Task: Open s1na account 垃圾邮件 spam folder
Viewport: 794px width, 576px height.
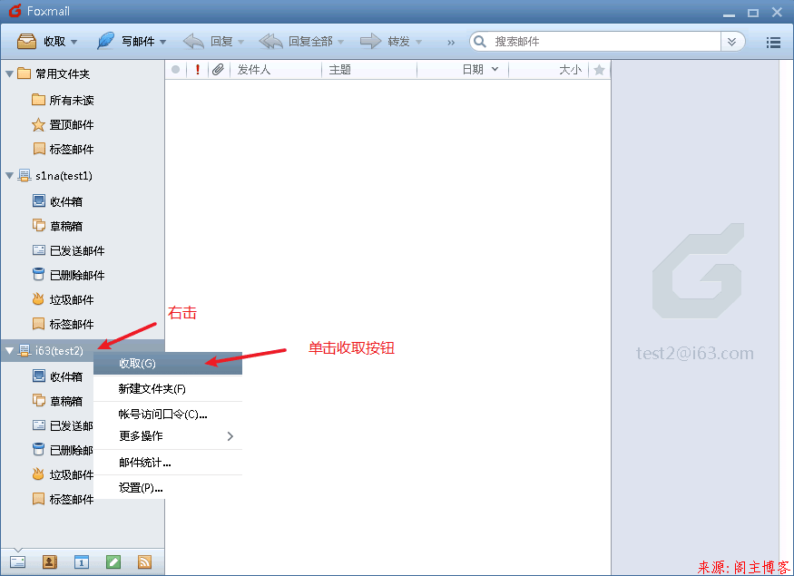Action: tap(63, 299)
